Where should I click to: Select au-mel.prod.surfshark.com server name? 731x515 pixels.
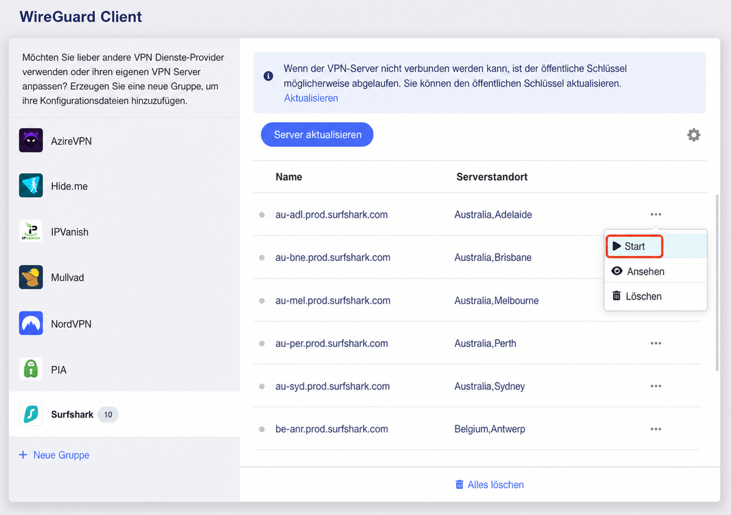tap(333, 301)
